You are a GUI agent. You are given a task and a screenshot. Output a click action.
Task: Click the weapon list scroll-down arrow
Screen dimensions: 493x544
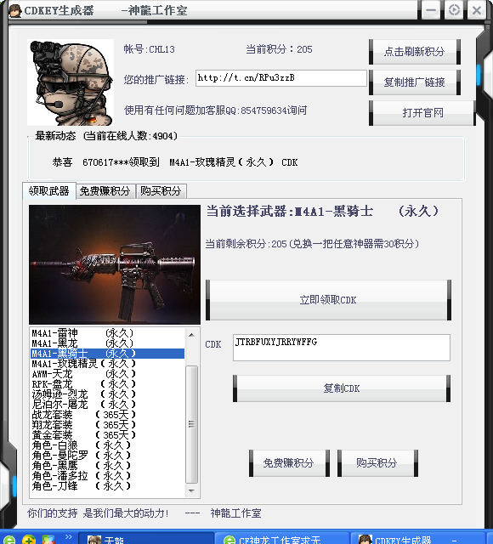coord(191,491)
